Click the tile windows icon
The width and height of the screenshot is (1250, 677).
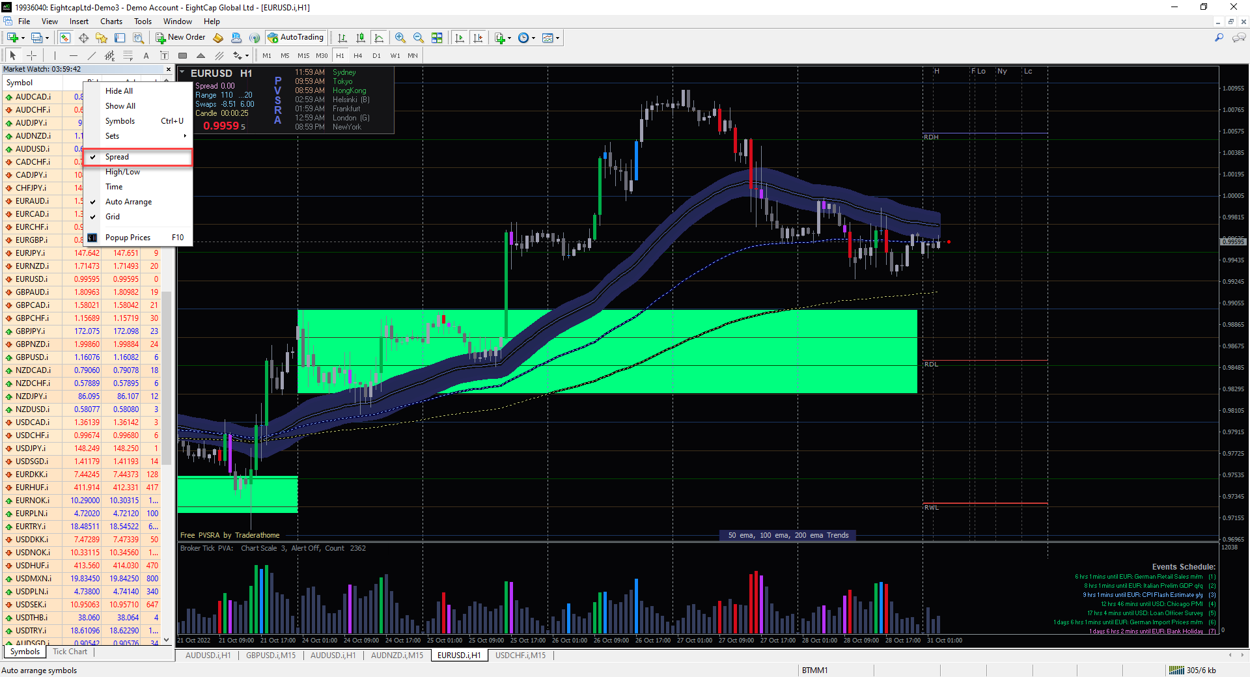[437, 38]
